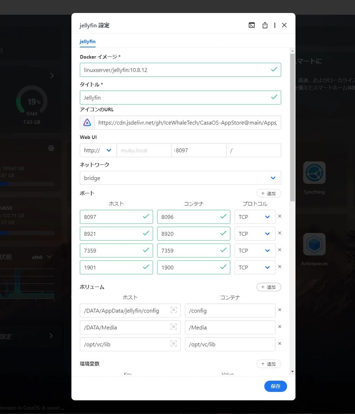Browse folder for /DATA/Media host path

[x=174, y=327]
